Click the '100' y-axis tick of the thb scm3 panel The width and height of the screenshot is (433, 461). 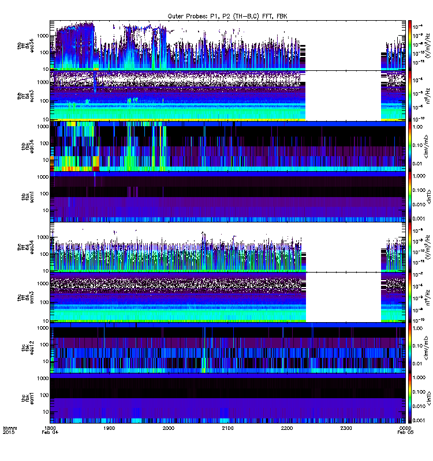point(44,101)
